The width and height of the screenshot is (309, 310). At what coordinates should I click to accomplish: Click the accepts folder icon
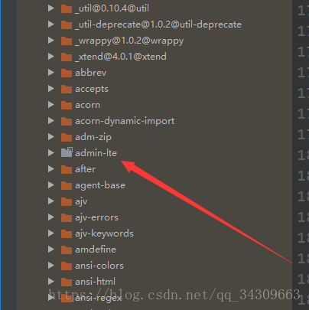click(x=67, y=89)
